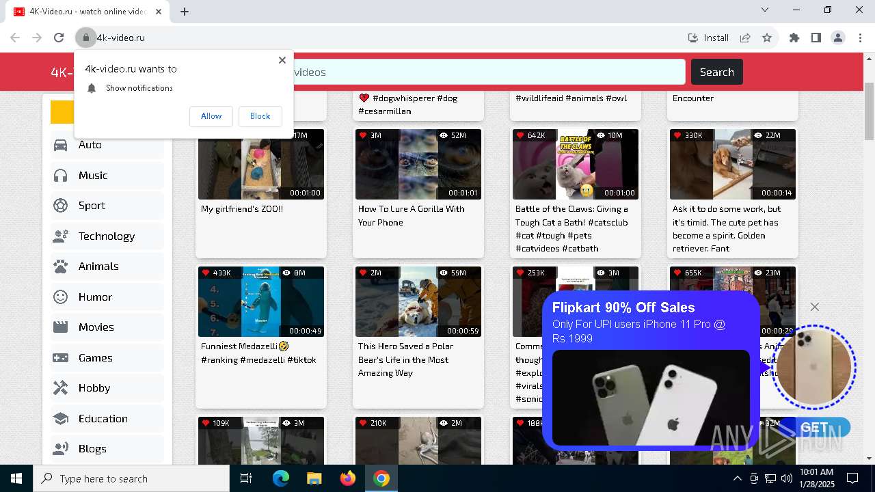Open the Extensions puzzle icon
The height and width of the screenshot is (492, 875).
click(794, 38)
